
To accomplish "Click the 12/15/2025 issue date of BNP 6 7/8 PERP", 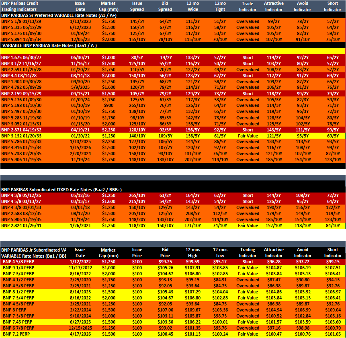I will point(80,328).
